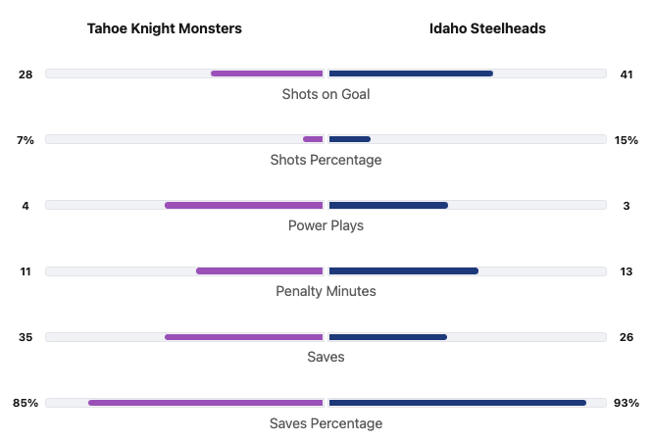Click the Shots Percentage label

pos(326,160)
